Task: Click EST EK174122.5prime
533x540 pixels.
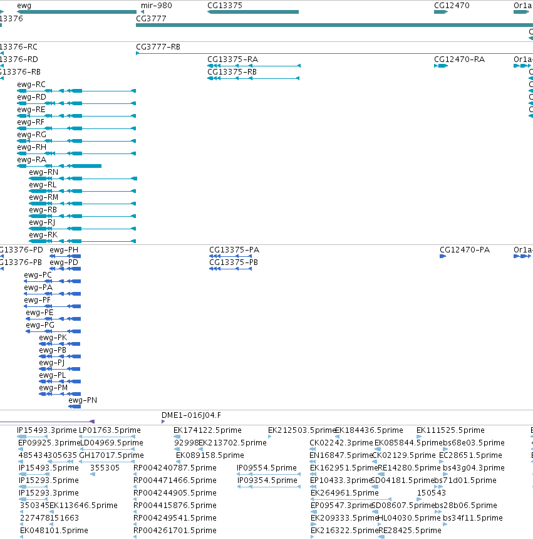Action: [x=177, y=437]
